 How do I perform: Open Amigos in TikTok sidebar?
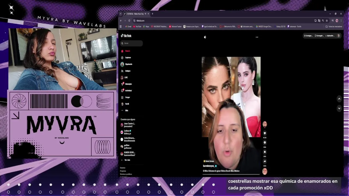(126, 71)
